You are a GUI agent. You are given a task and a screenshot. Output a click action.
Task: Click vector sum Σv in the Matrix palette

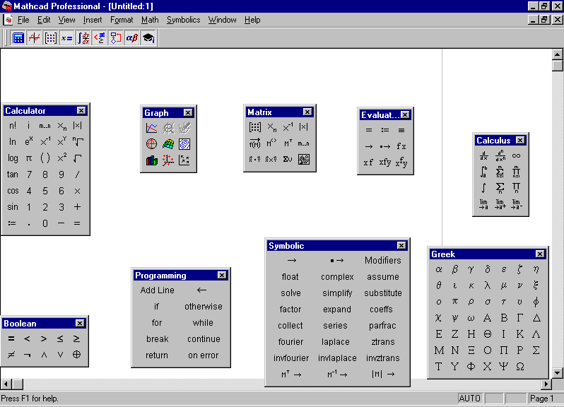coord(288,159)
